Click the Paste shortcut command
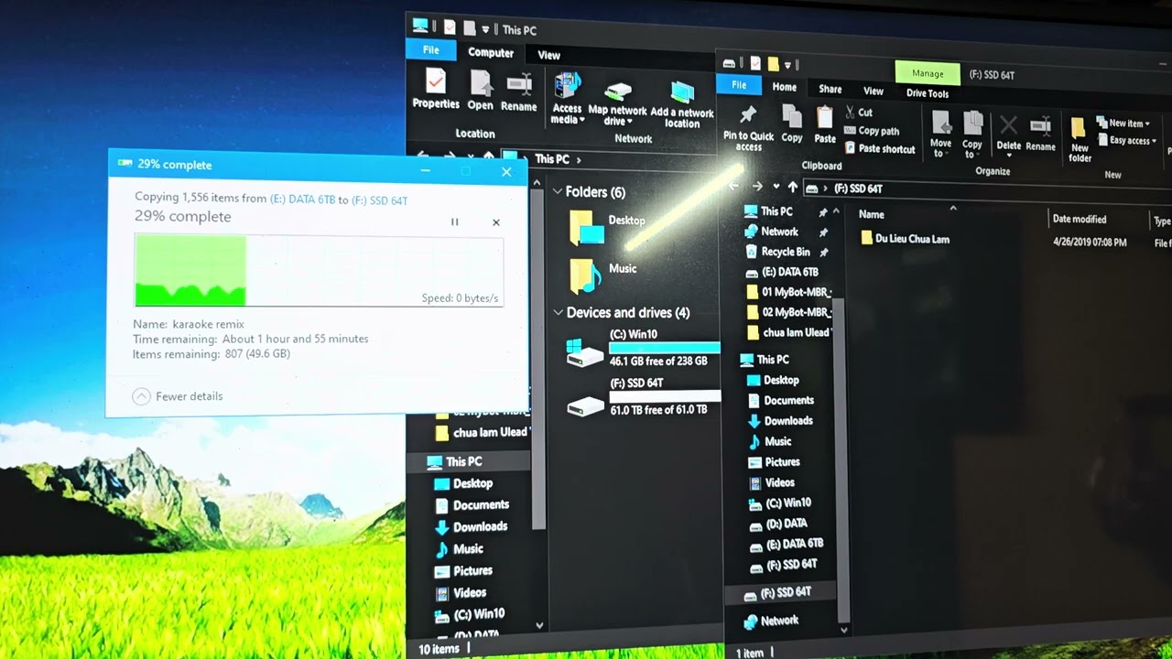 click(x=880, y=148)
